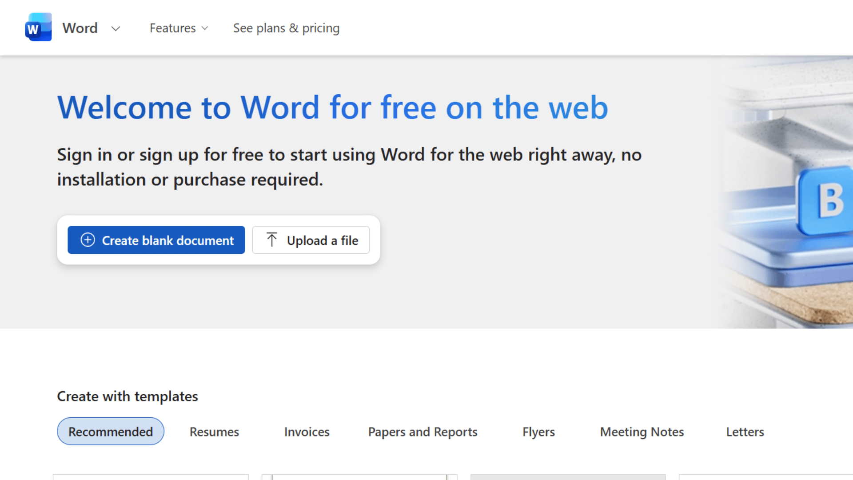
Task: Select the Recommended templates tab
Action: pyautogui.click(x=111, y=431)
